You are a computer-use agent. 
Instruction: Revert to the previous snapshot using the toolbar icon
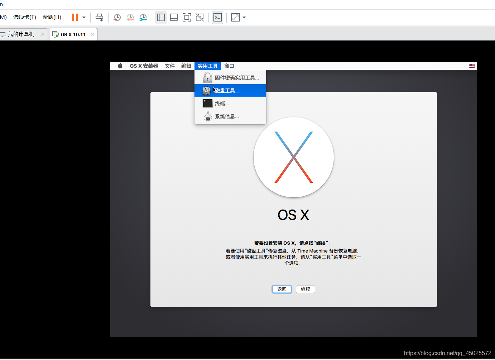(x=130, y=17)
